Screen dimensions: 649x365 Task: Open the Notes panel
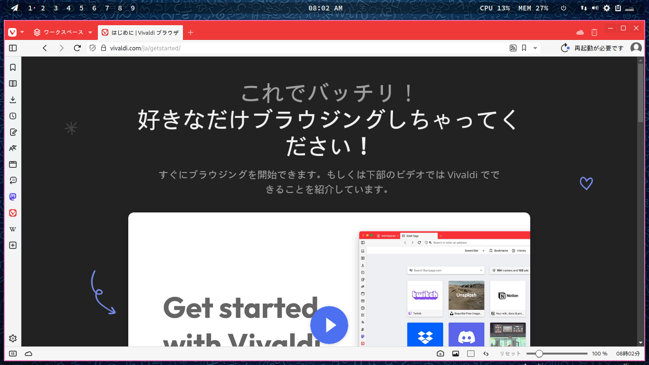13,132
